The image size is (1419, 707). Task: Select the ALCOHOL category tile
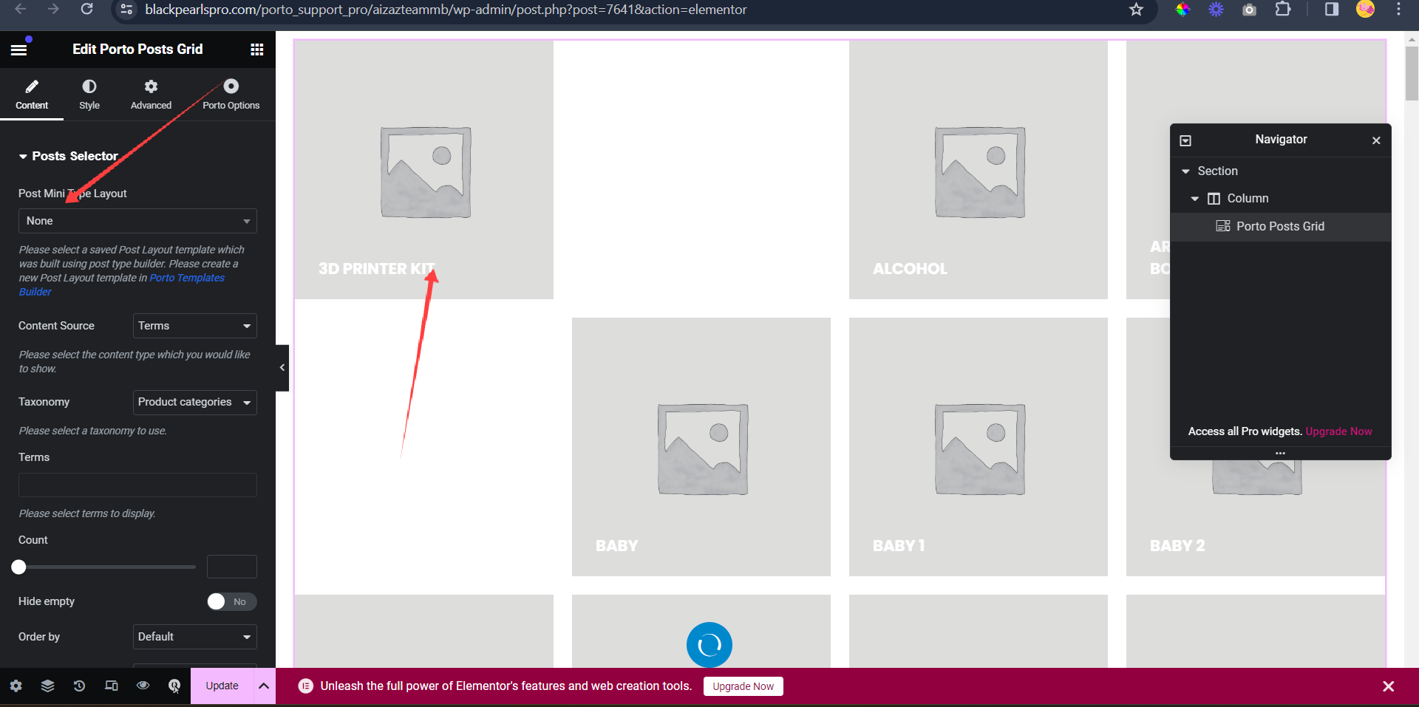tap(979, 170)
